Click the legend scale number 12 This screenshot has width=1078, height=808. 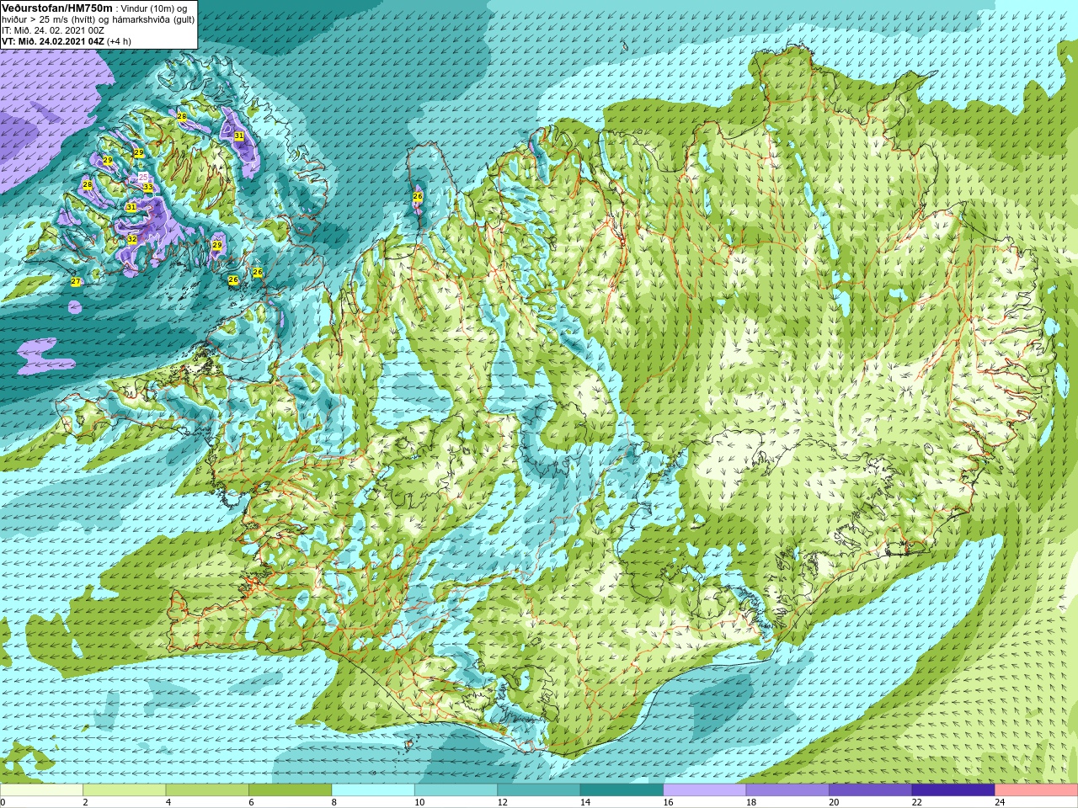point(503,802)
